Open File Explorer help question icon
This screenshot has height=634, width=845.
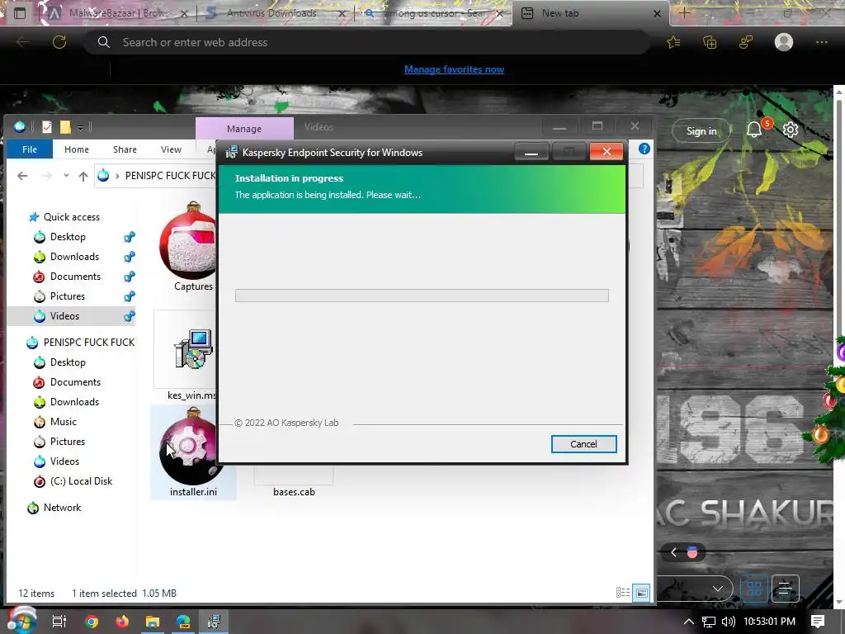point(644,149)
